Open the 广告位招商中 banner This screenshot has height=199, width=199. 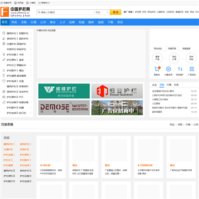click(117, 108)
